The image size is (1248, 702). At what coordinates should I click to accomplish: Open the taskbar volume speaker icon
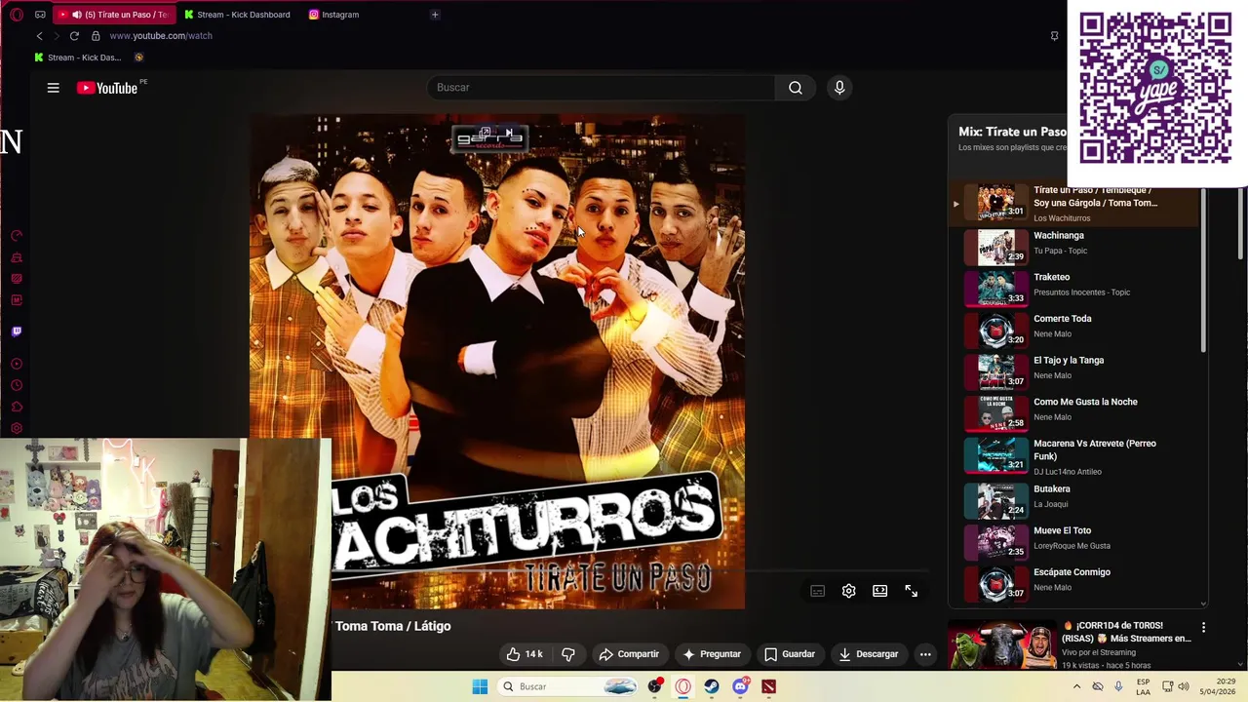pyautogui.click(x=1184, y=686)
